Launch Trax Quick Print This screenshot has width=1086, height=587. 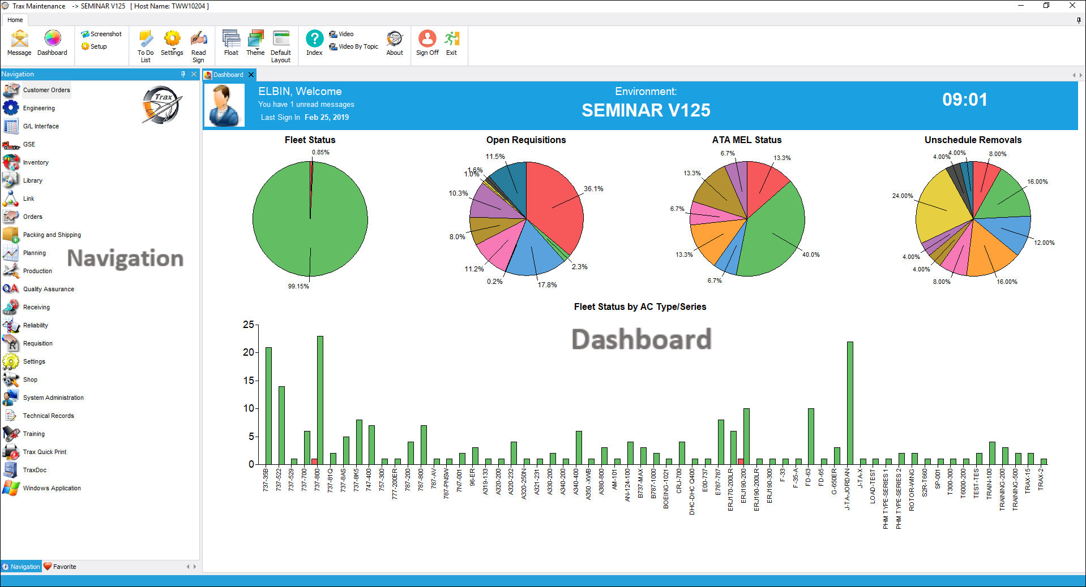point(35,452)
